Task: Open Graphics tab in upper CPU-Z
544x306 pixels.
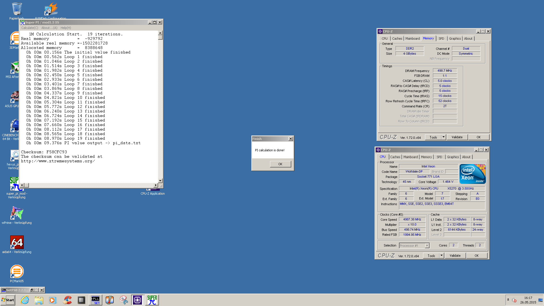Action: (455, 39)
